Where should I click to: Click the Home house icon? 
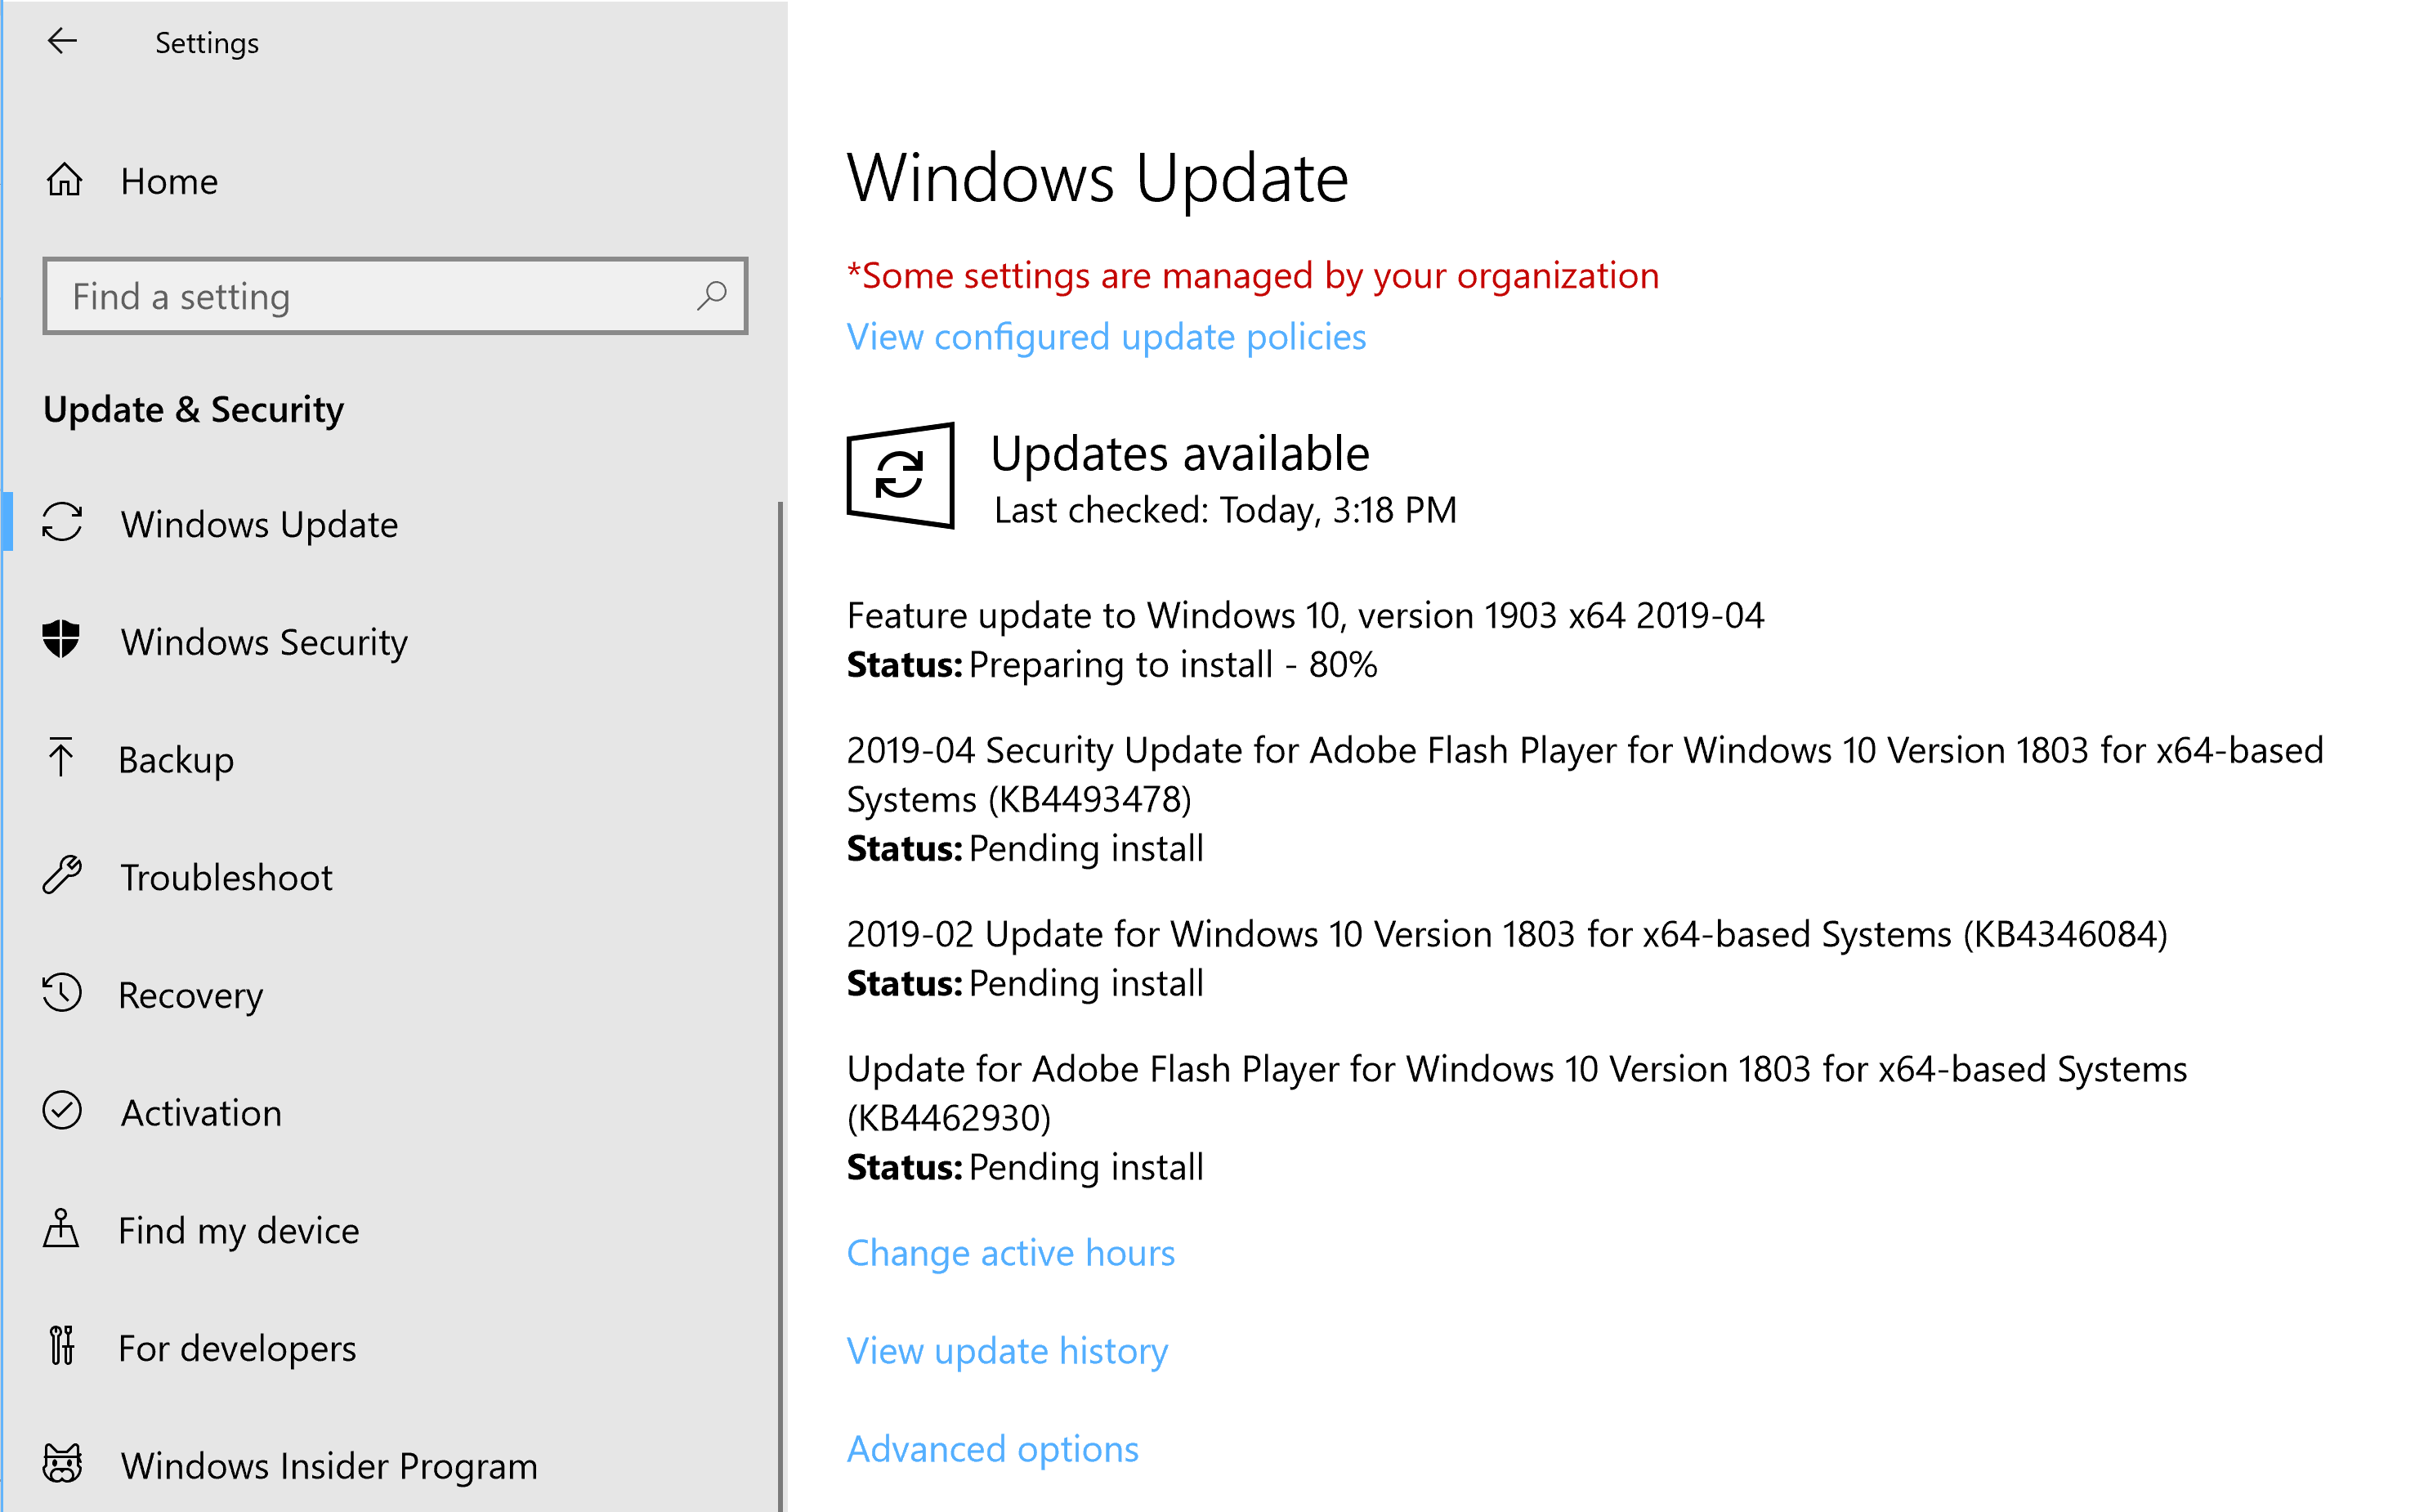point(64,181)
